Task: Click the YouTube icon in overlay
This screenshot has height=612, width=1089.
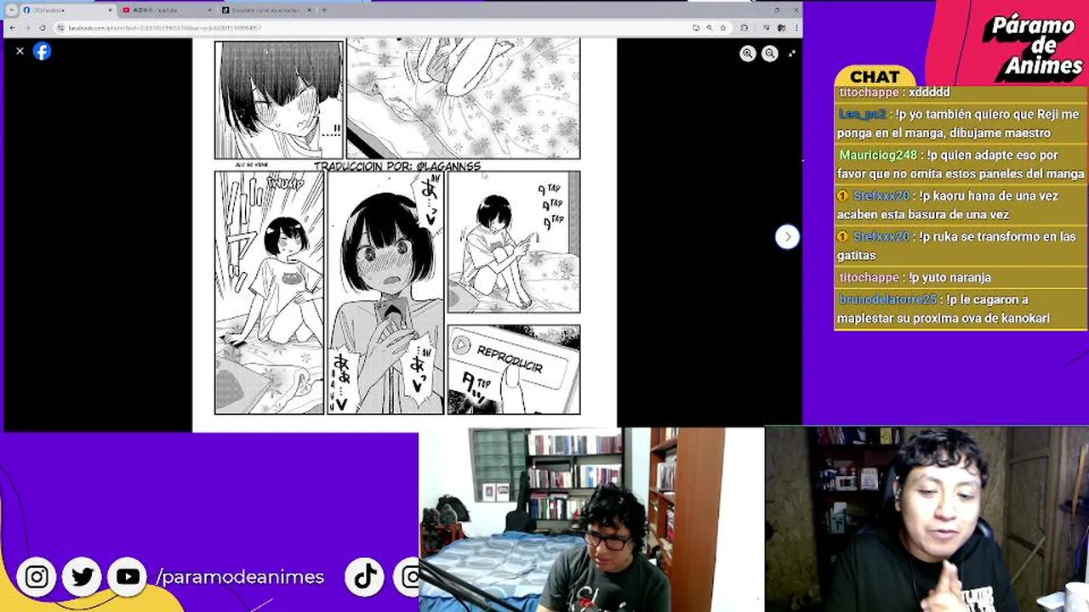Action: click(x=128, y=577)
